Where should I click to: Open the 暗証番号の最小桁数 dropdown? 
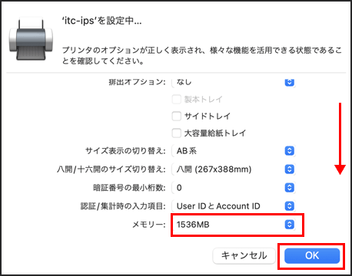pos(234,188)
